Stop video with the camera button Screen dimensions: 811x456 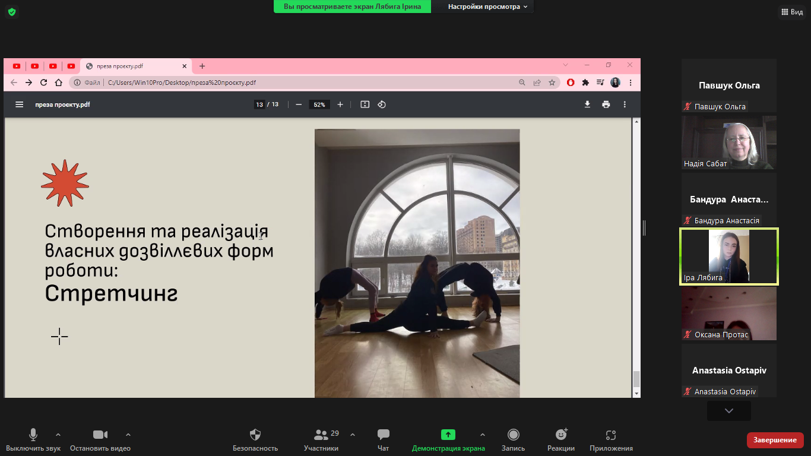[100, 435]
